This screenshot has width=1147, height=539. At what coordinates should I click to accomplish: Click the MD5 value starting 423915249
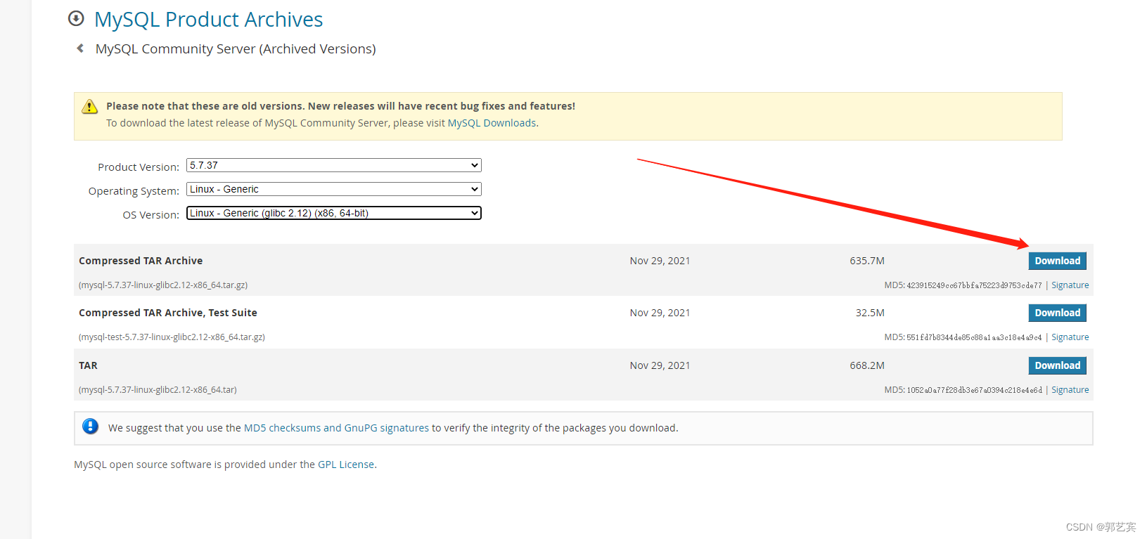pos(974,285)
